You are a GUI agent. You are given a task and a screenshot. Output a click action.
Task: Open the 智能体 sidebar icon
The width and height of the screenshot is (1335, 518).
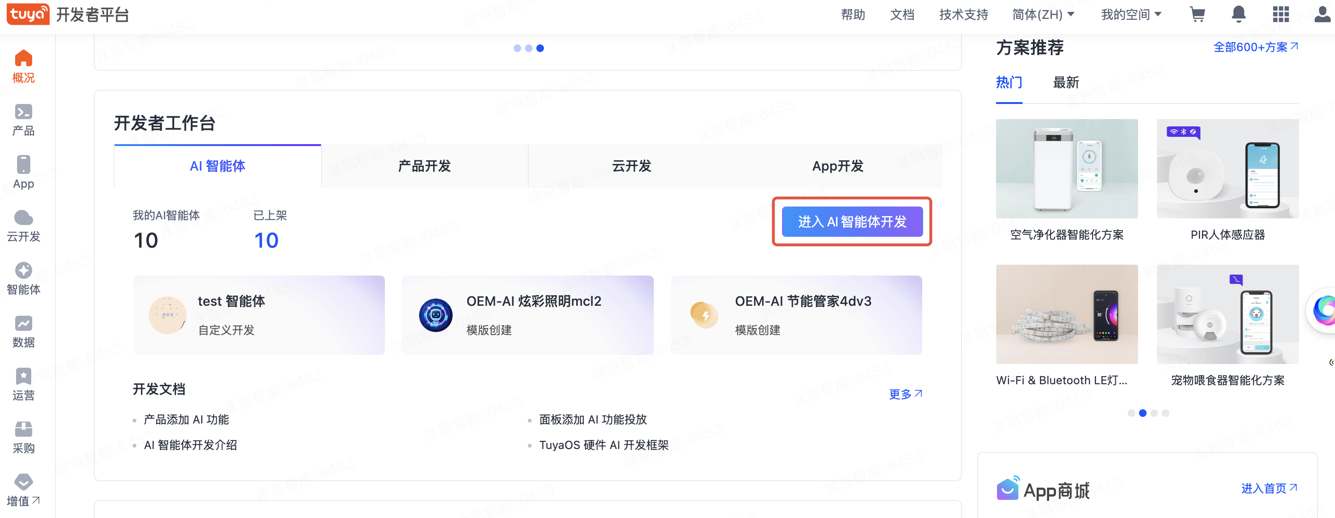(23, 270)
